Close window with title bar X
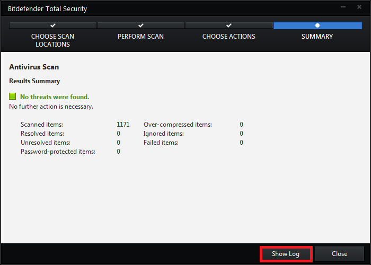The width and height of the screenshot is (371, 265). [359, 7]
